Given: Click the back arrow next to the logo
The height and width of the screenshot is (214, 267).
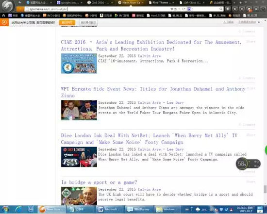Looking at the screenshot, I should tap(20, 2).
